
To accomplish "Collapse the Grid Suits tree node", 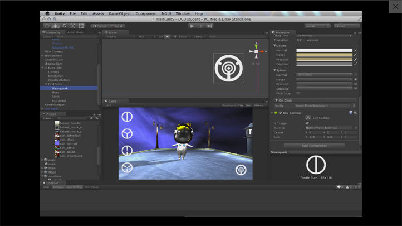I will point(46,84).
